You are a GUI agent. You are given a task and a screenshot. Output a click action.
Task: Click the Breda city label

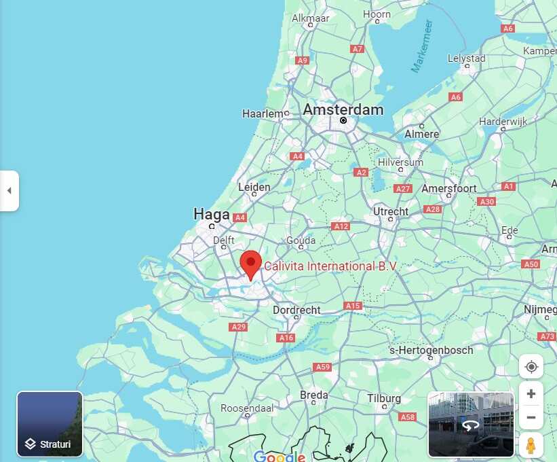click(x=313, y=395)
